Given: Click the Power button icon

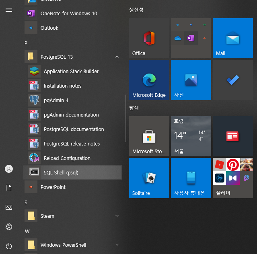Looking at the screenshot, I should [9, 246].
